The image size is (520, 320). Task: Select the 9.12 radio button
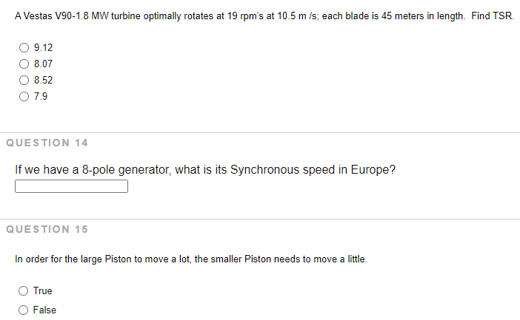(24, 47)
